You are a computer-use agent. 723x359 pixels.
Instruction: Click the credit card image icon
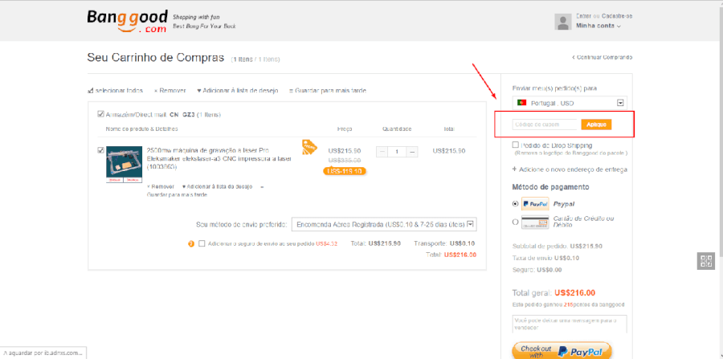pos(535,222)
